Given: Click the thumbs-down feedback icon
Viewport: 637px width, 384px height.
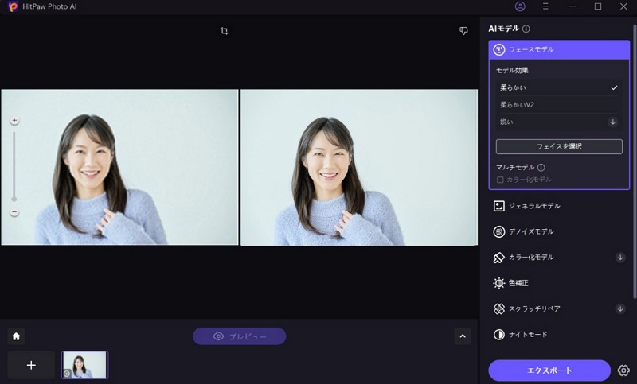Looking at the screenshot, I should point(463,31).
